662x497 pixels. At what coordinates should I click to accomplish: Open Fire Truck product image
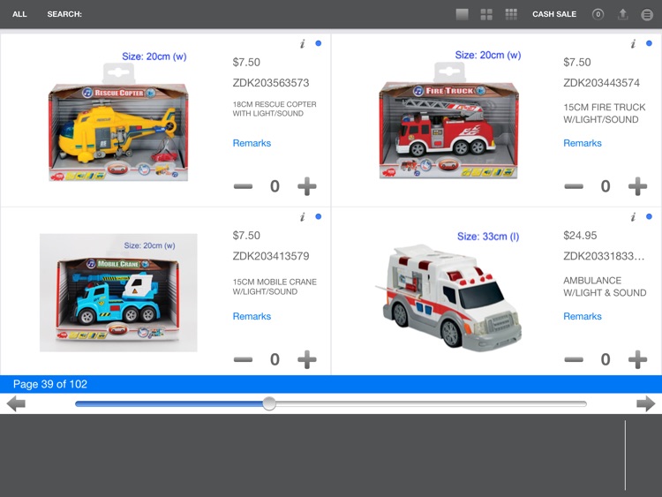click(x=448, y=120)
